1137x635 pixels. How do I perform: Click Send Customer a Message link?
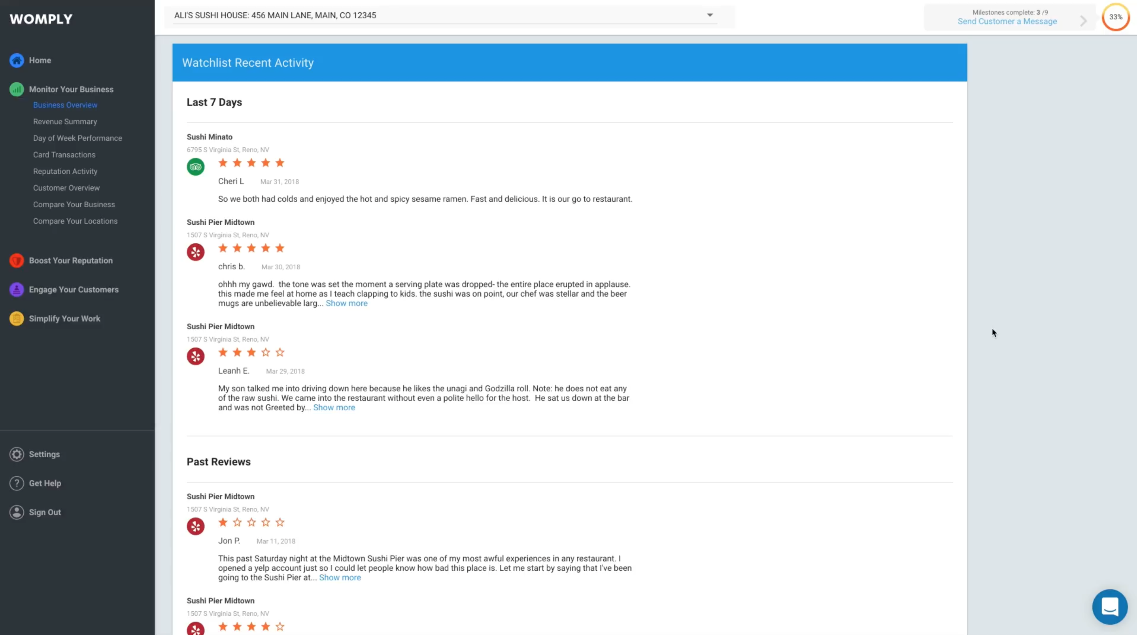[x=1007, y=22]
